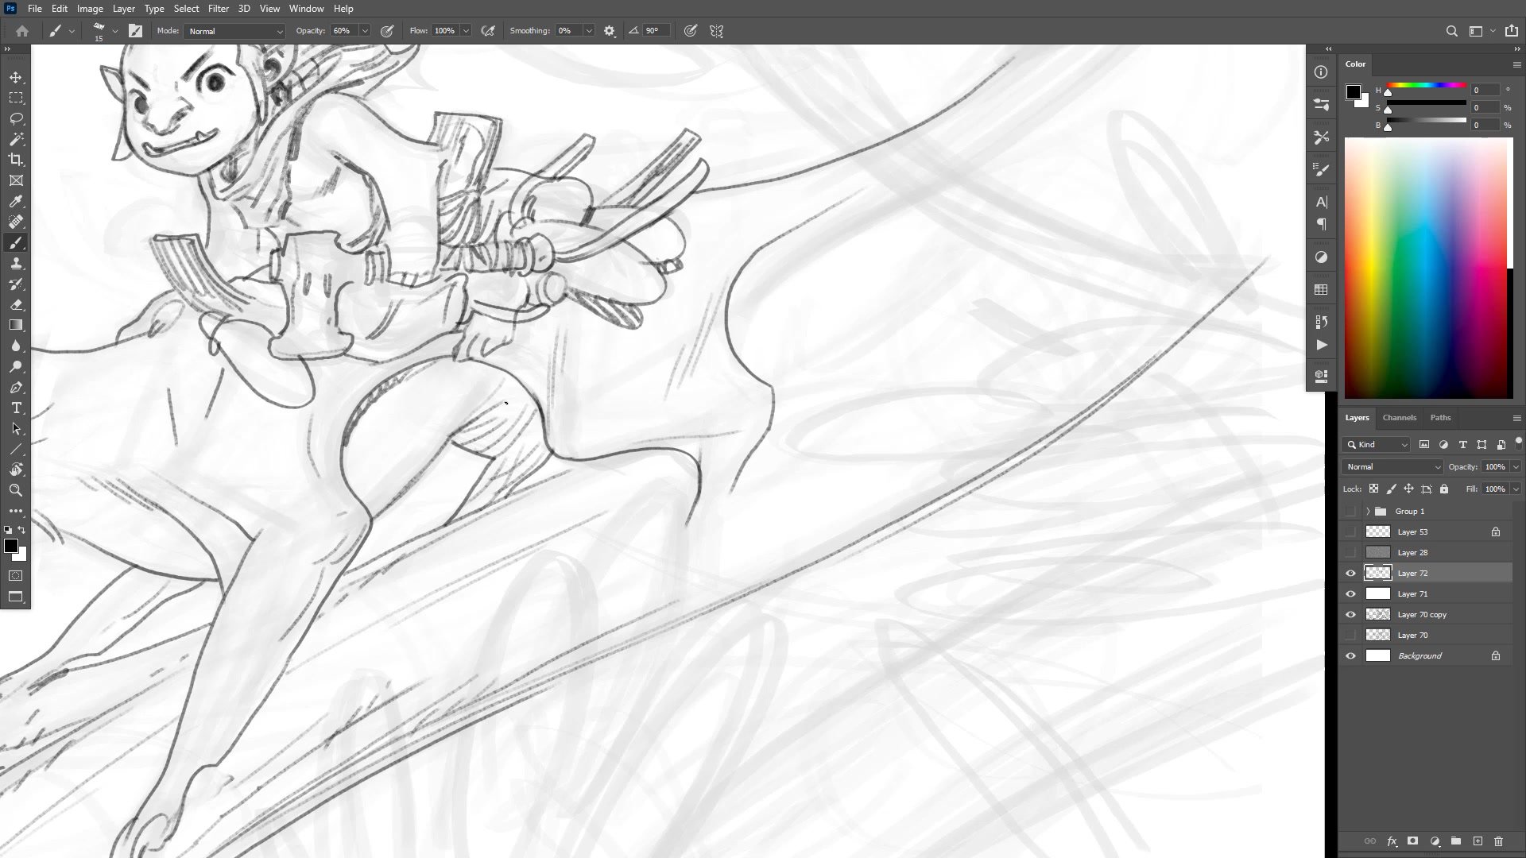Switch to the Channels tab

(1399, 417)
